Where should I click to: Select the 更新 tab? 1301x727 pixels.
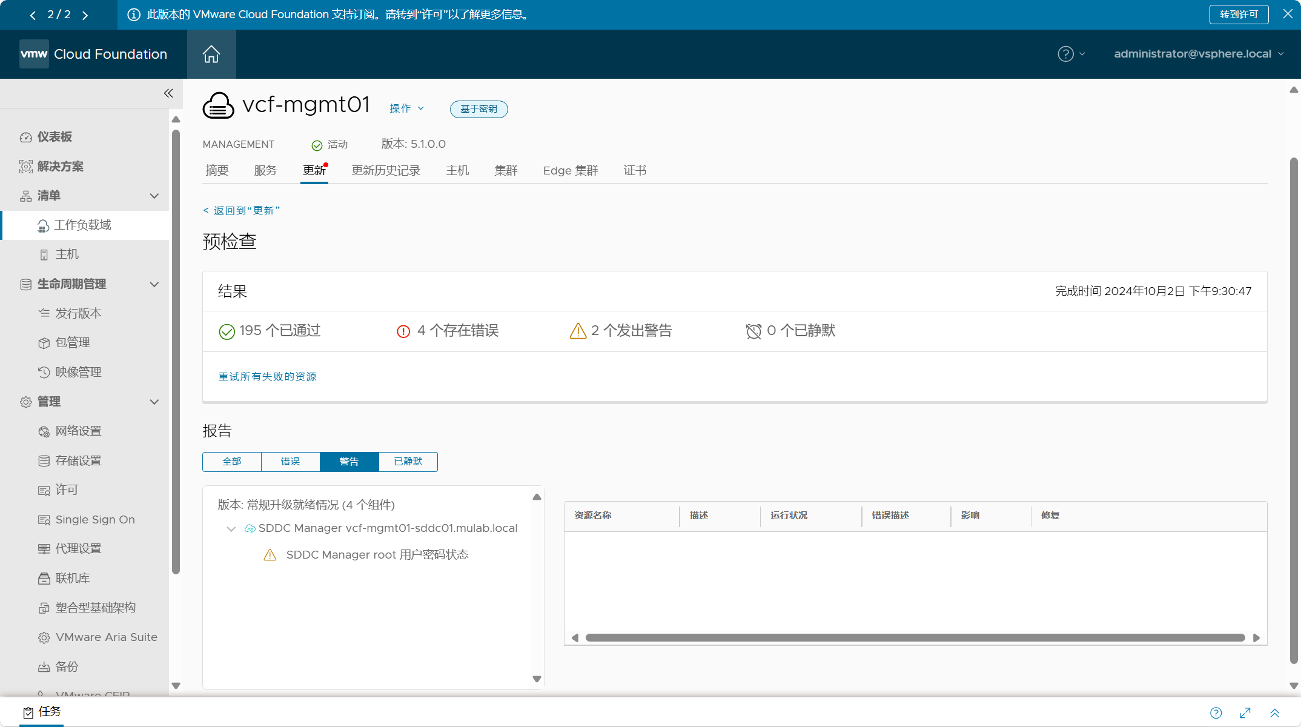(314, 170)
